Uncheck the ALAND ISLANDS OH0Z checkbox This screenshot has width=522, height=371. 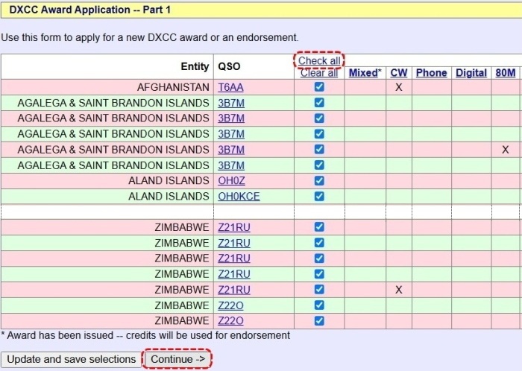tap(319, 180)
